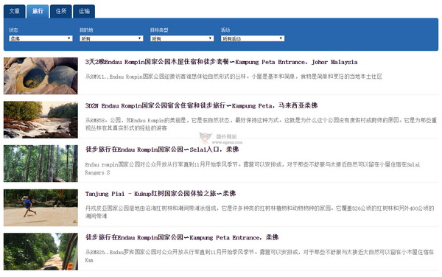Viewport: 442px width, 277px height.
Task: Click the 目标类型 filter label
Action: click(159, 30)
